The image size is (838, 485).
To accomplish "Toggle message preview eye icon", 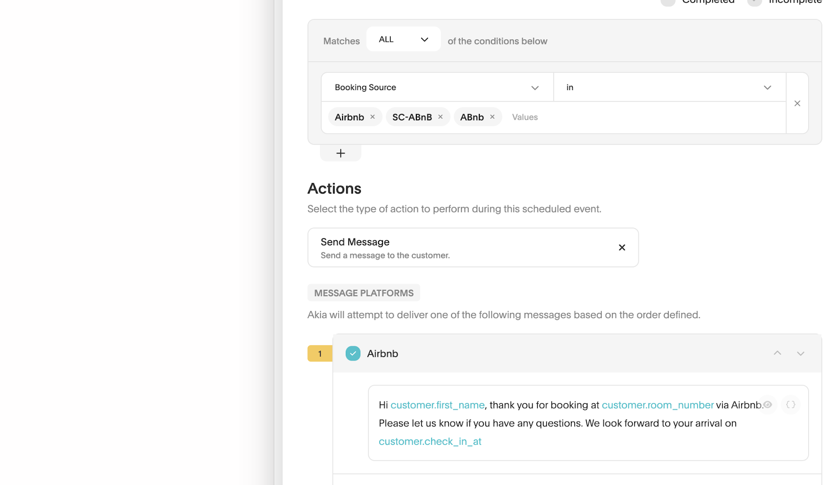I will point(768,404).
